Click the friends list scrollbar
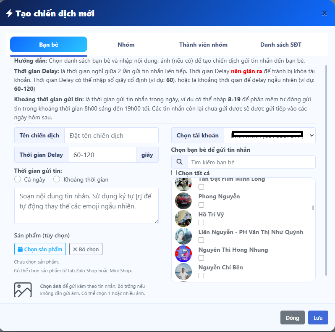Screen dimensions: 335x332 point(313,208)
